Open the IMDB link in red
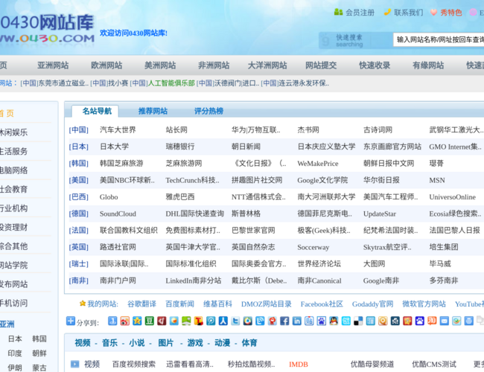 tap(298, 365)
